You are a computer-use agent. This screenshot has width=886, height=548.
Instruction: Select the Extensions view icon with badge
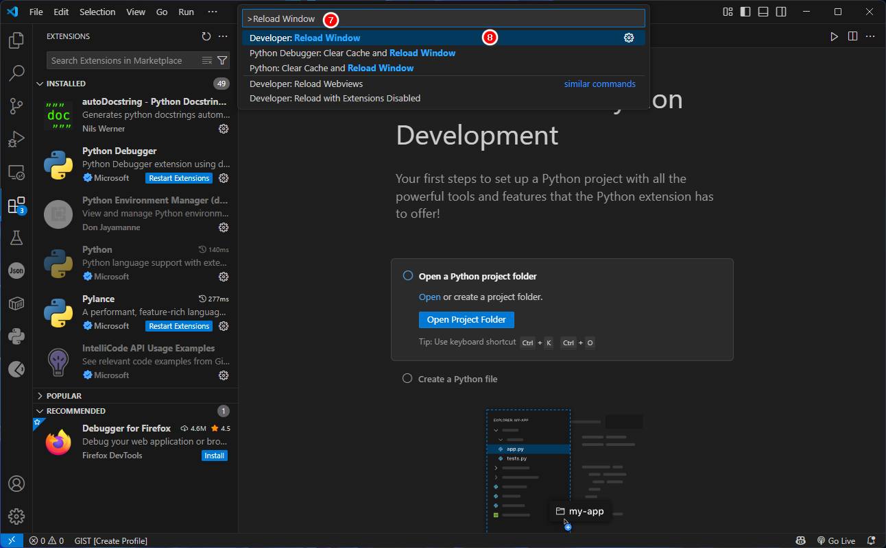pyautogui.click(x=16, y=205)
